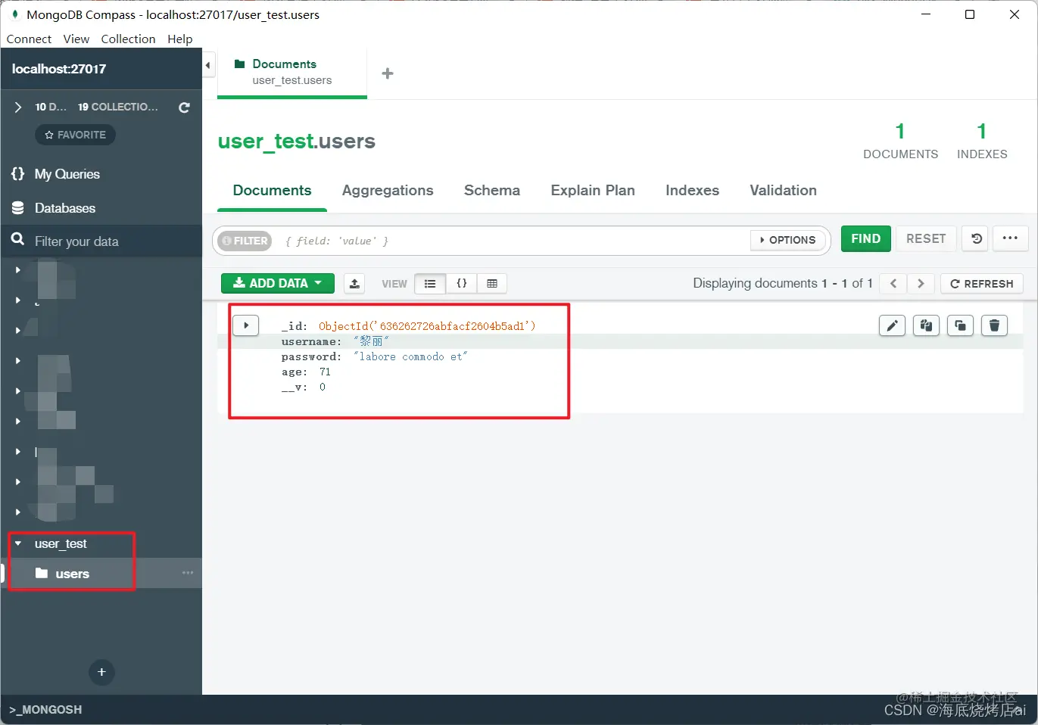Switch document view to JSON mode
The height and width of the screenshot is (725, 1038).
[462, 283]
